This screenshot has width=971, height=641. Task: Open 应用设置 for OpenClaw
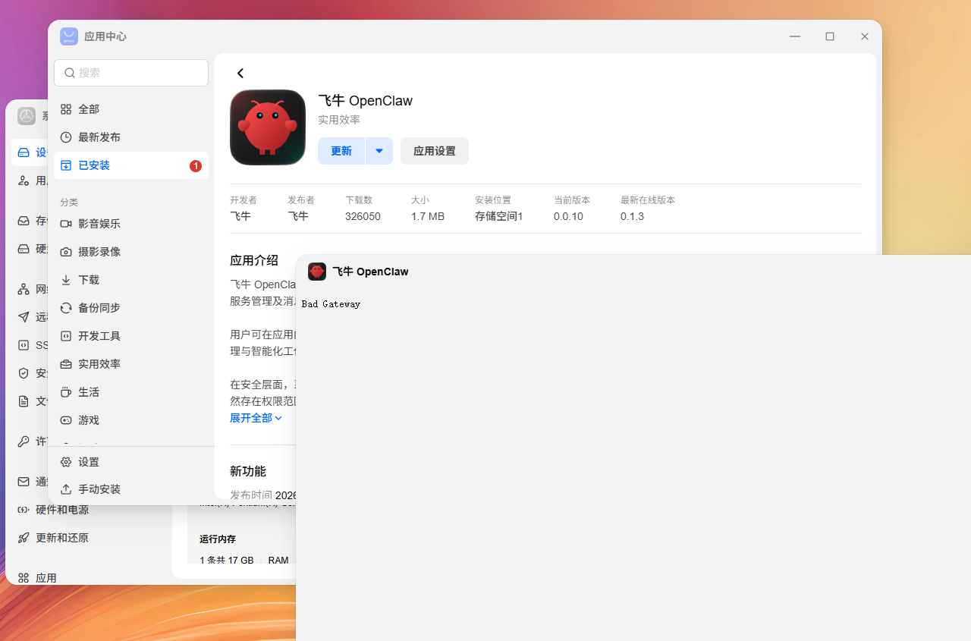tap(435, 151)
